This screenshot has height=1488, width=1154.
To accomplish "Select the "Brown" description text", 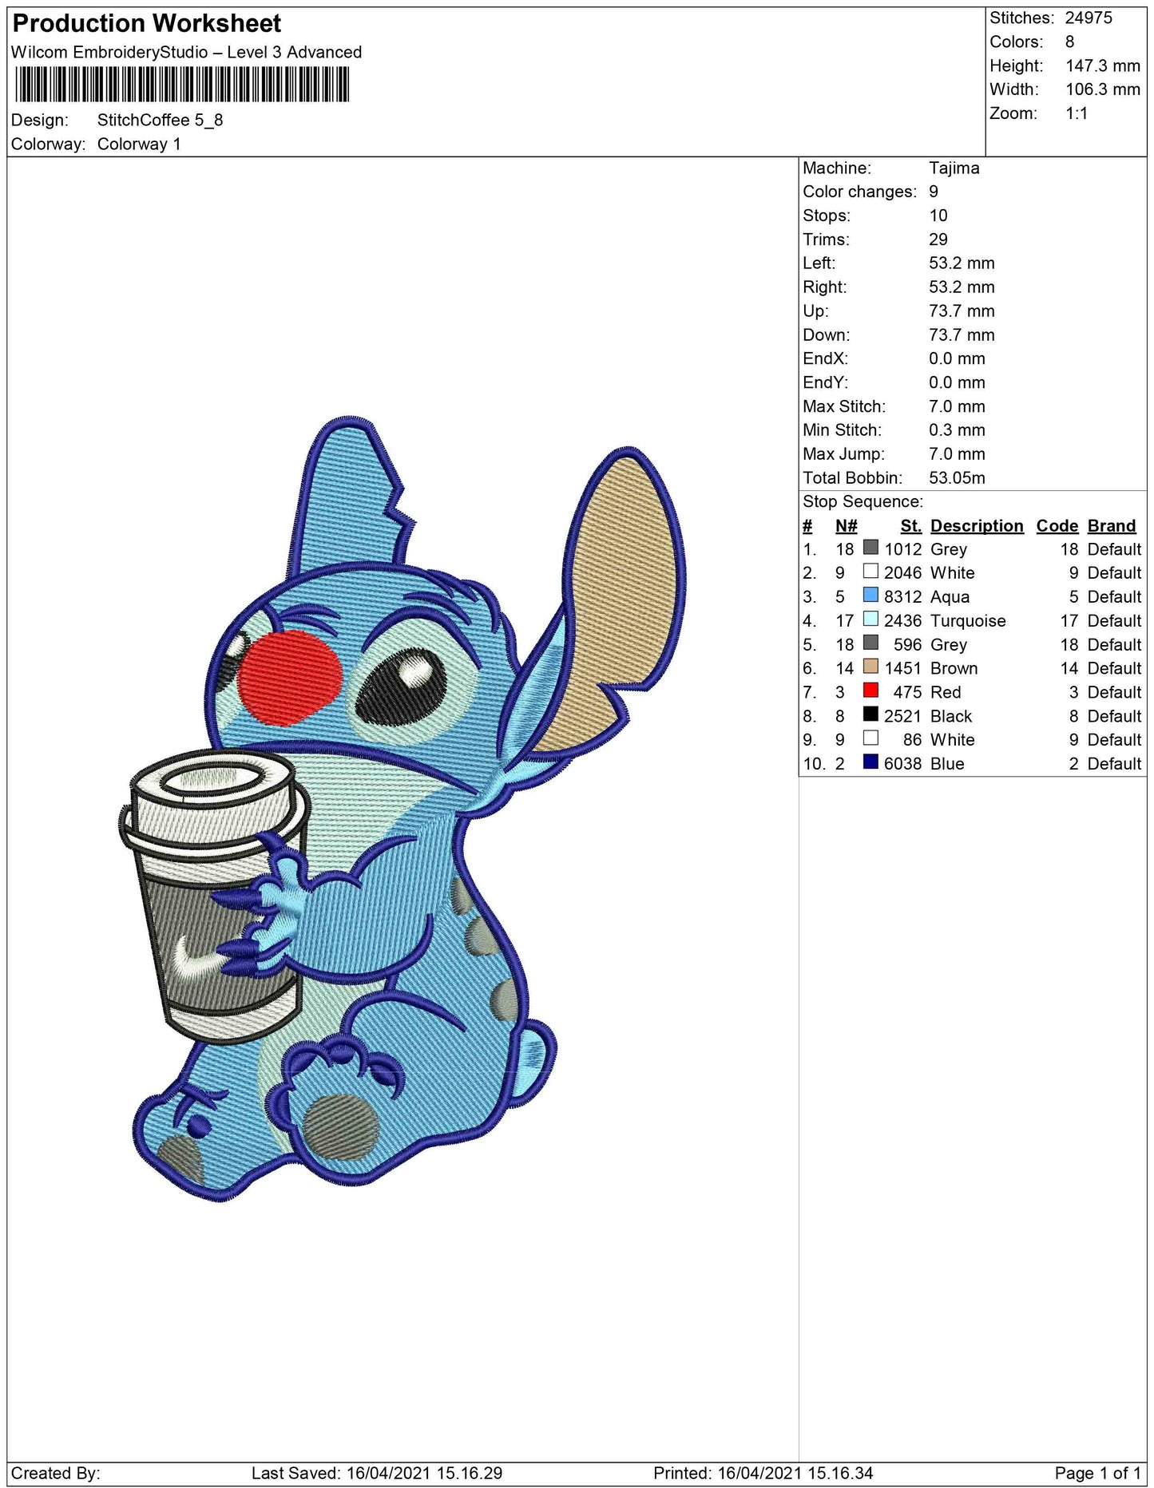I will [x=954, y=669].
